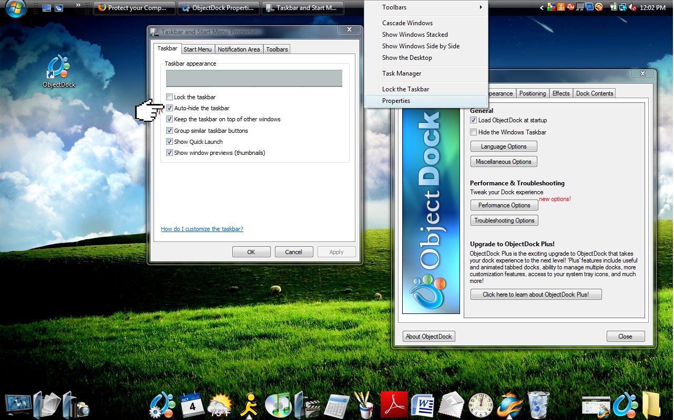
Task: Launch Adobe Reader icon in dock
Action: pyautogui.click(x=394, y=405)
